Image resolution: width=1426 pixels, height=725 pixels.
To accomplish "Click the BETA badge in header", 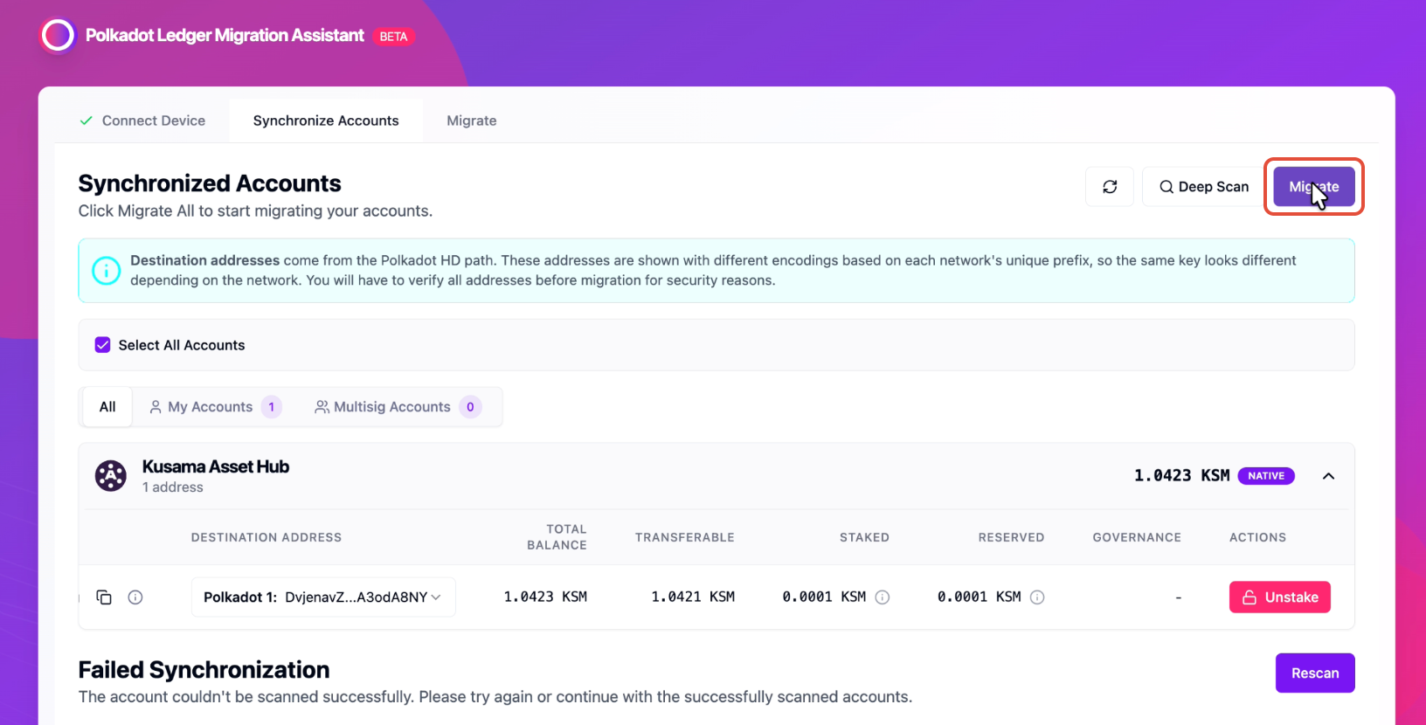I will [x=393, y=37].
